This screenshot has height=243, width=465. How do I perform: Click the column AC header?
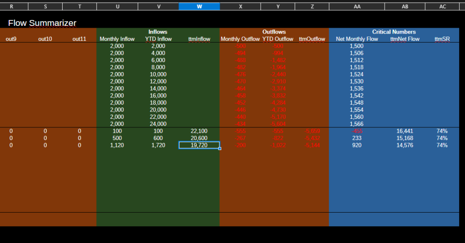coord(442,6)
